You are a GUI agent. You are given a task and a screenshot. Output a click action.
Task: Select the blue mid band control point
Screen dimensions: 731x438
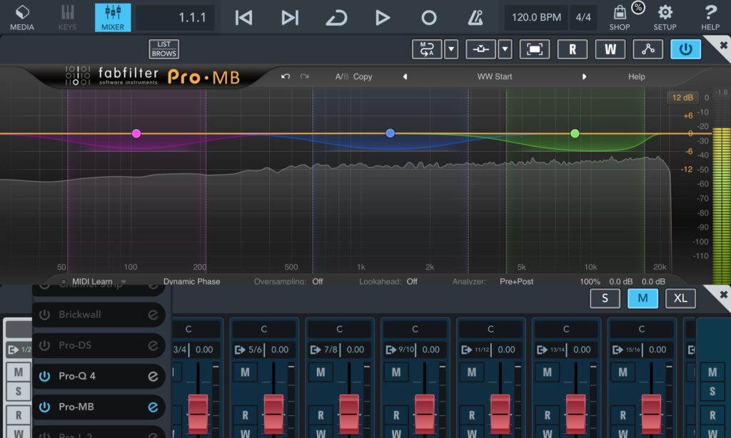pos(390,133)
